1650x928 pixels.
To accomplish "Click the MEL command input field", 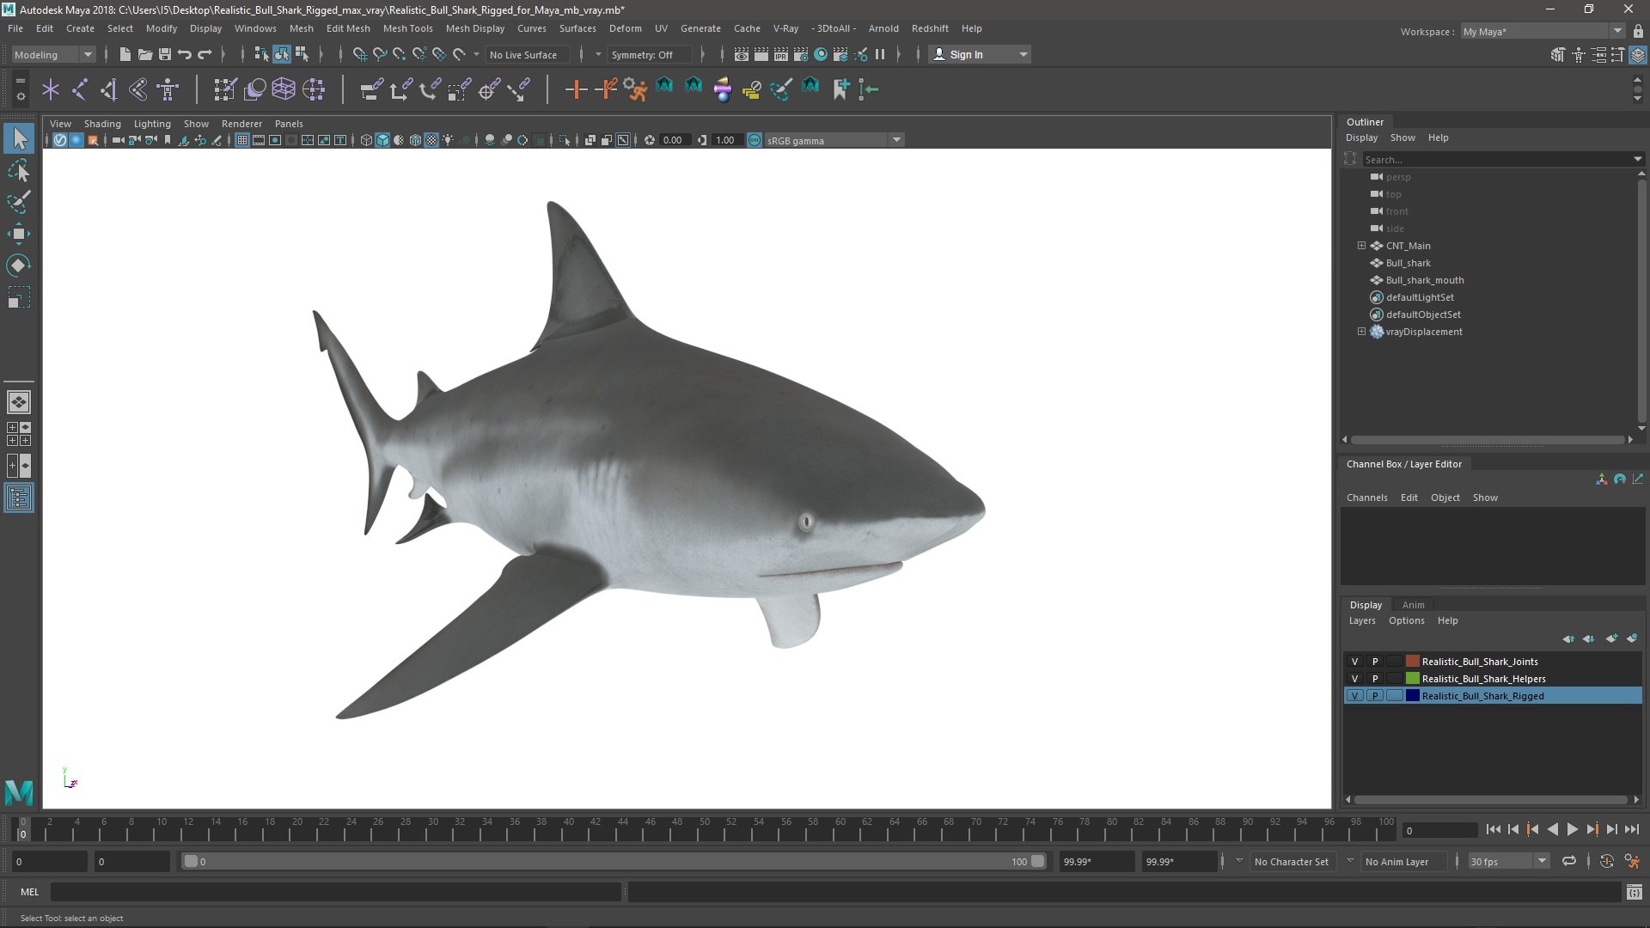I will tap(335, 892).
